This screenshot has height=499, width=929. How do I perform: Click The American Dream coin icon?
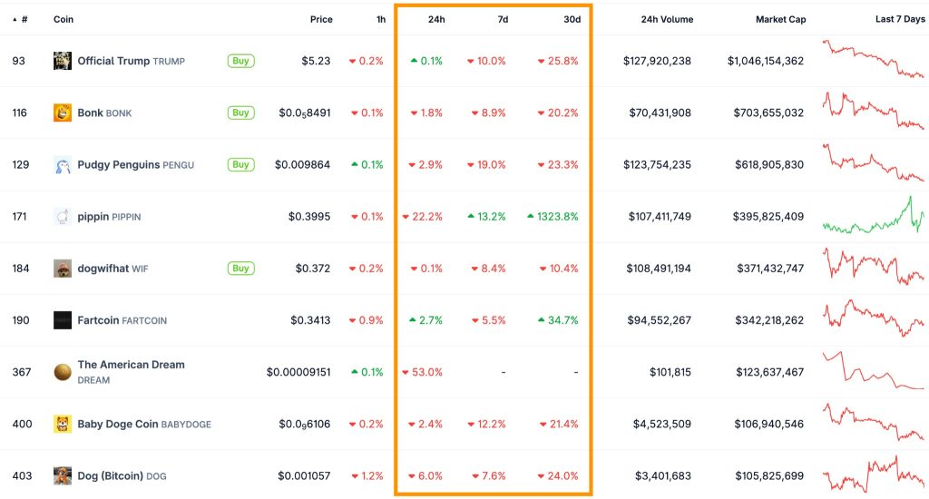[x=63, y=372]
